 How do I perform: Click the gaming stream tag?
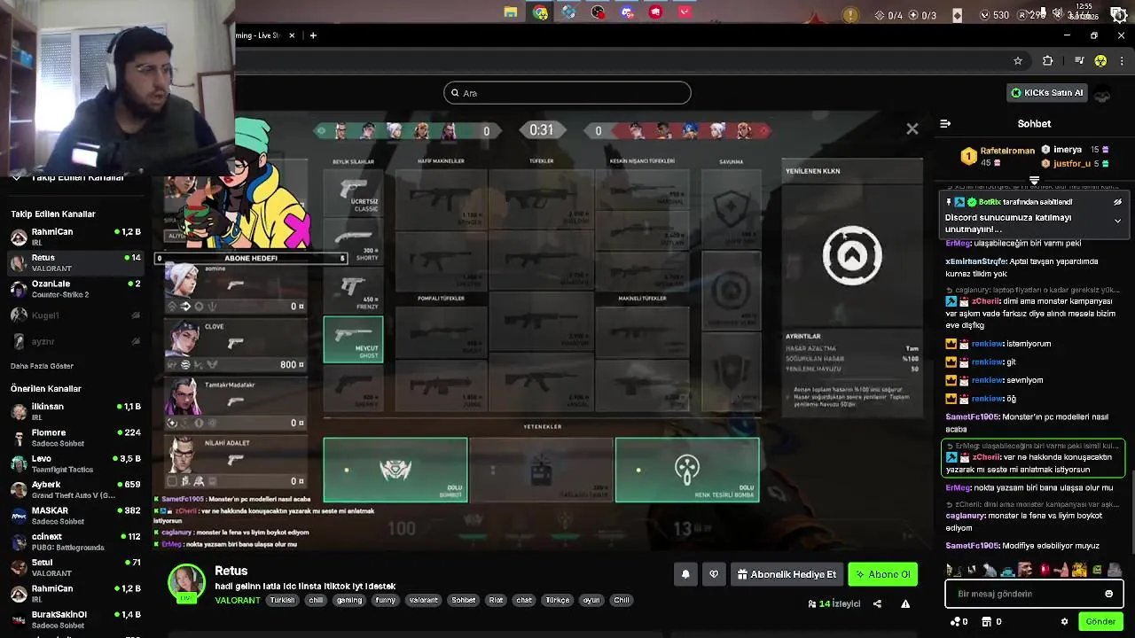[349, 600]
